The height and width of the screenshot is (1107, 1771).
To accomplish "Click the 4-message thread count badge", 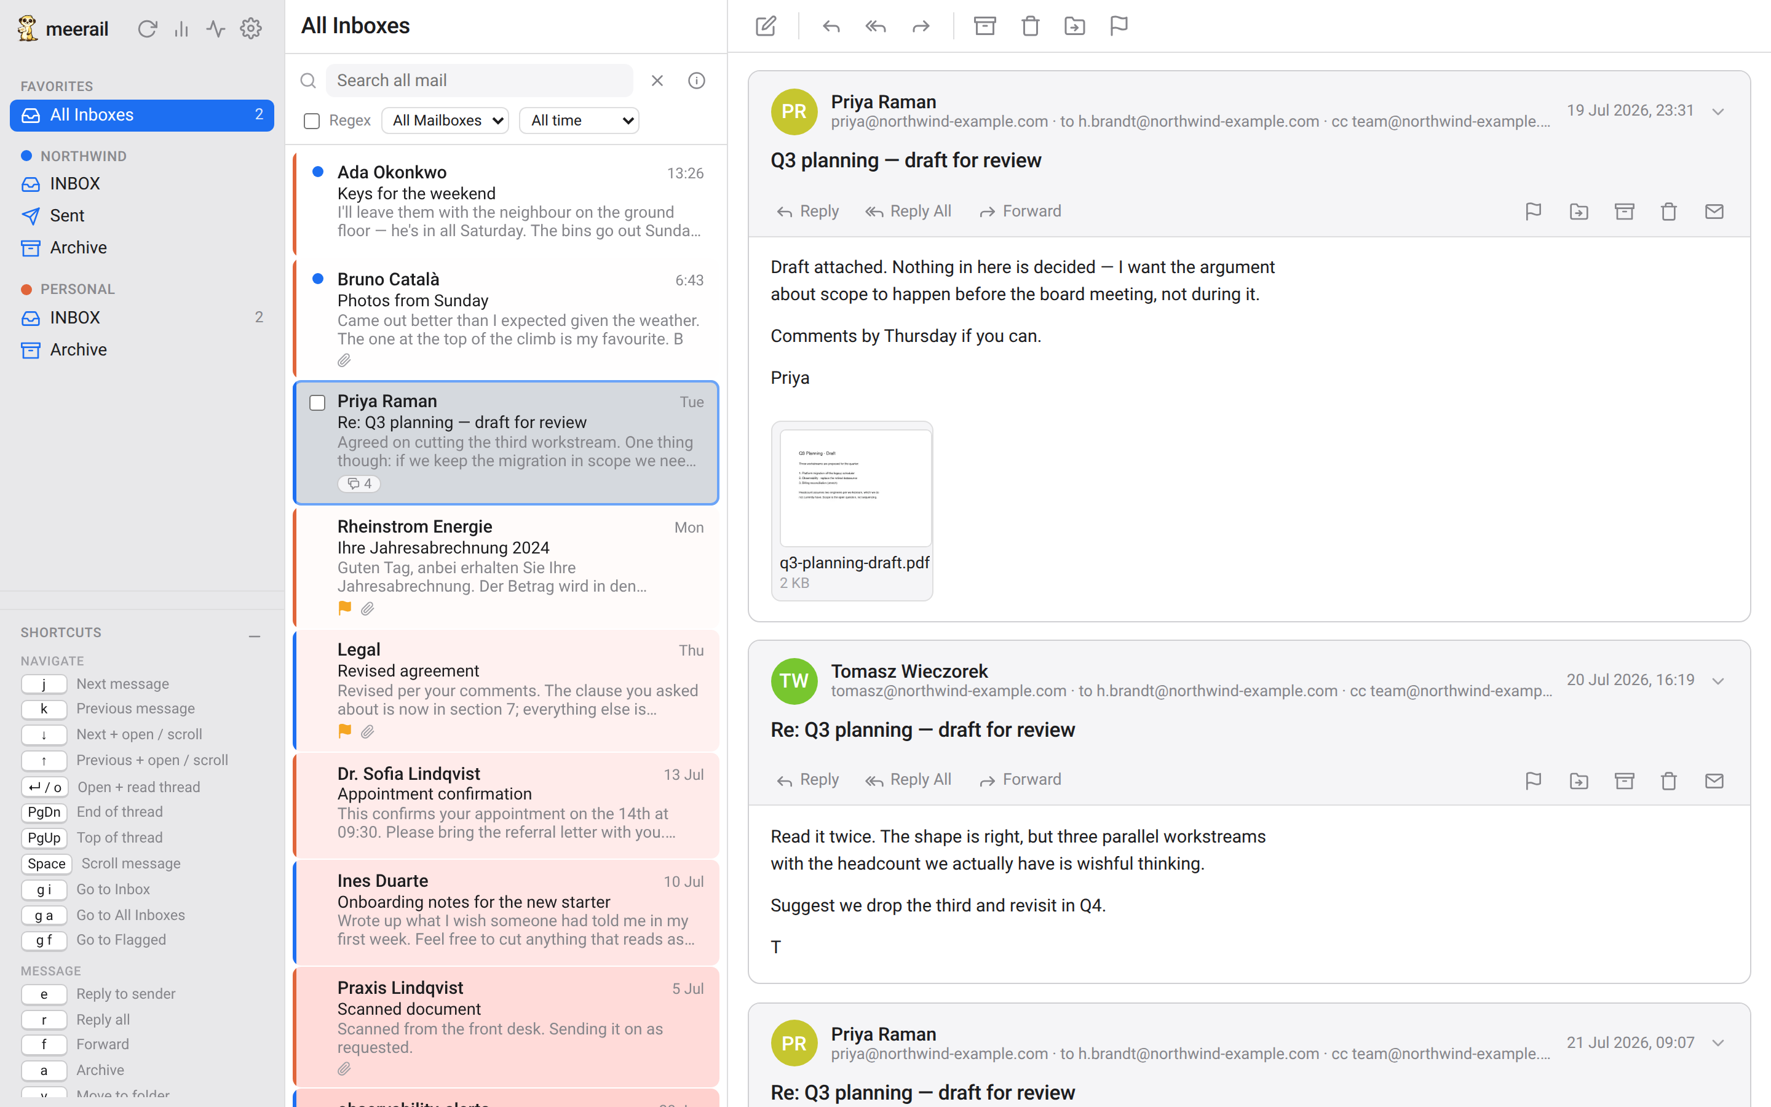I will 359,484.
